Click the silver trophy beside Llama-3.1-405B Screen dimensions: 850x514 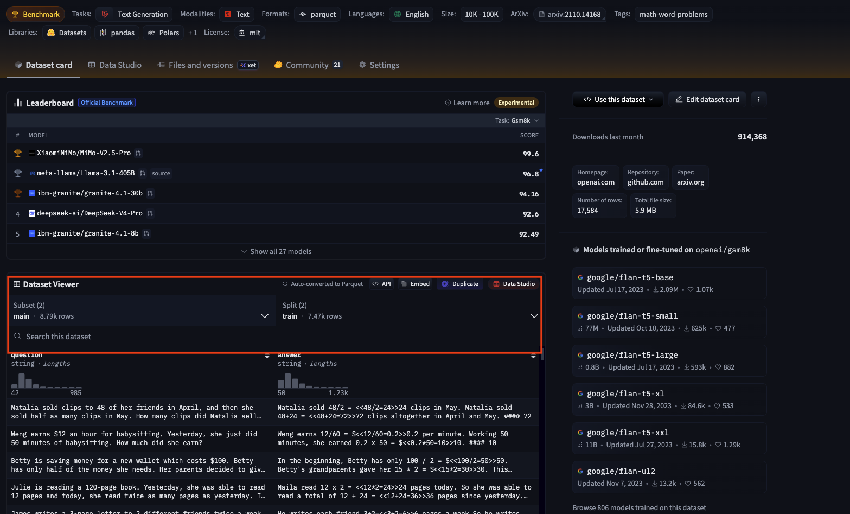pos(18,173)
